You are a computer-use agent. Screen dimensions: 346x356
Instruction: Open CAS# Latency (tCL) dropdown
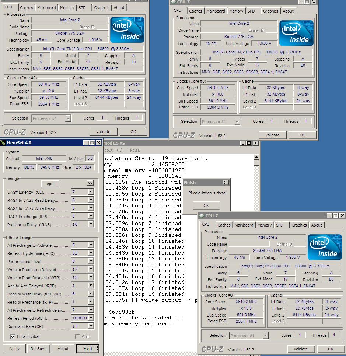pyautogui.click(x=91, y=192)
